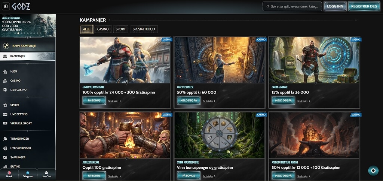Open Se detaljer for 50% opptil kr 60 000
The image size is (383, 181).
click(209, 101)
